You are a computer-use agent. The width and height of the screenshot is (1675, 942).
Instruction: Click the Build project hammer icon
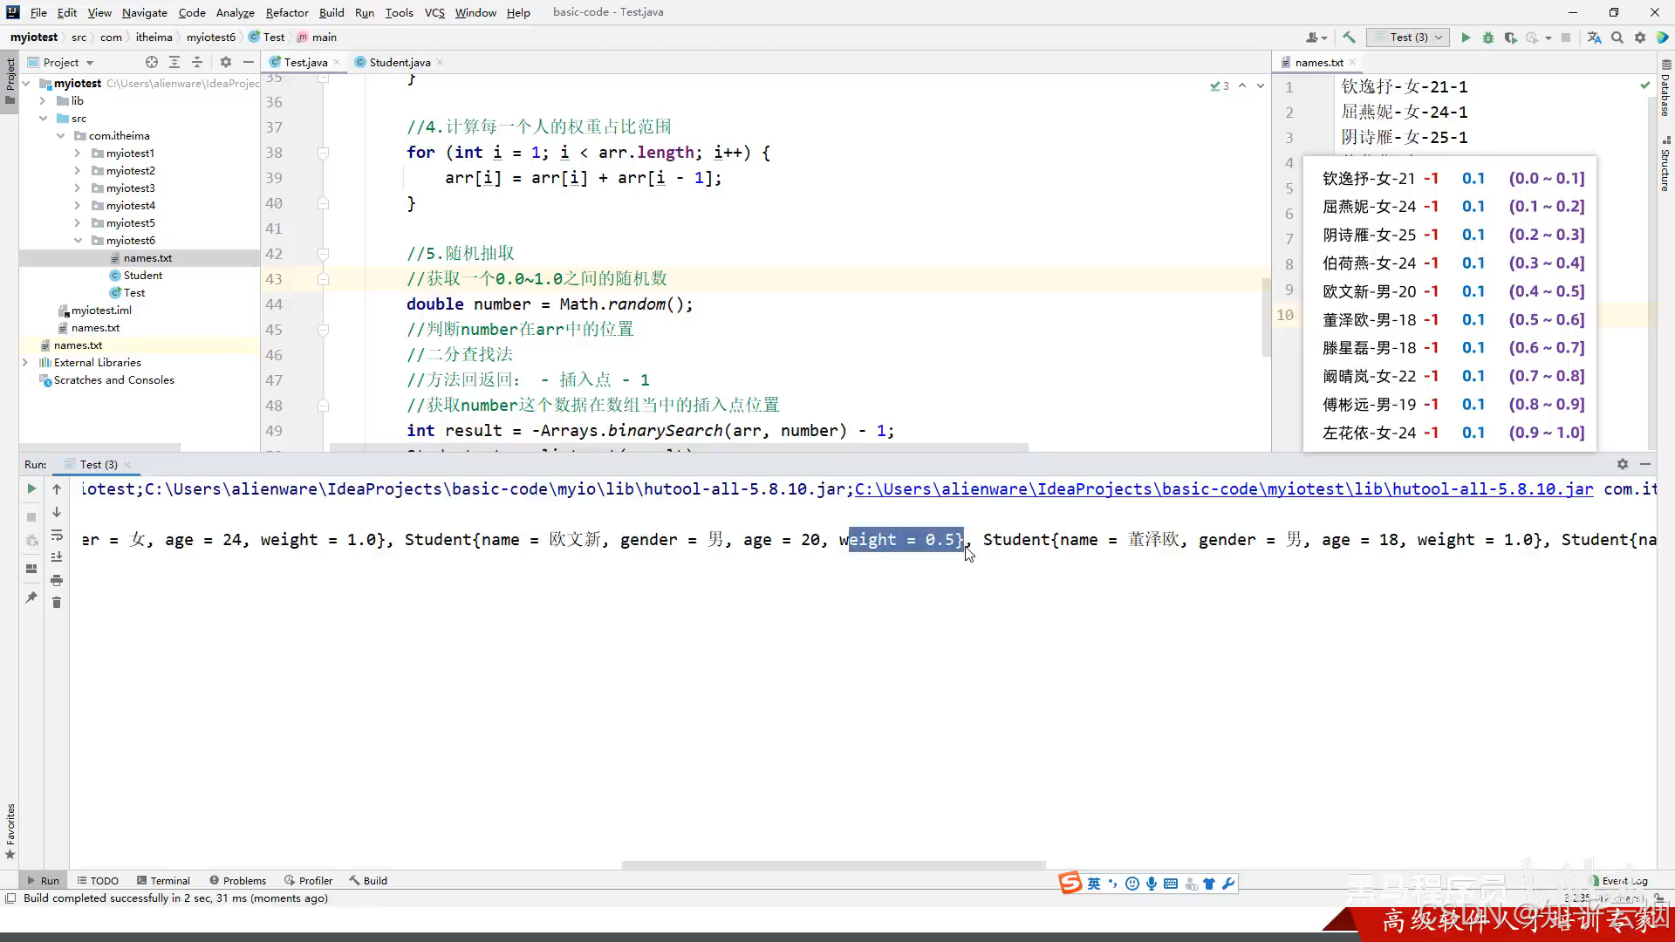1349,38
